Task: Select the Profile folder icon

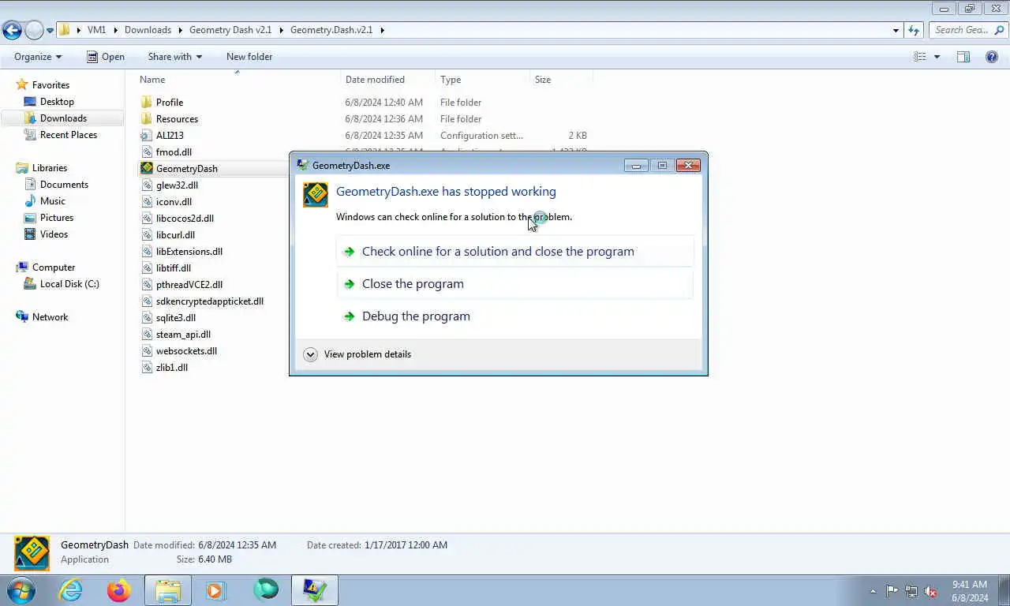Action: click(146, 102)
